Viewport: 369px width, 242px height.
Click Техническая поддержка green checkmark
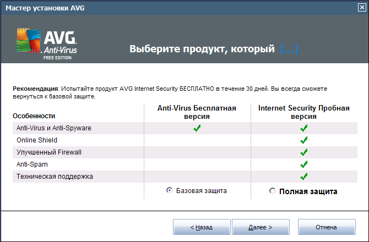click(303, 177)
